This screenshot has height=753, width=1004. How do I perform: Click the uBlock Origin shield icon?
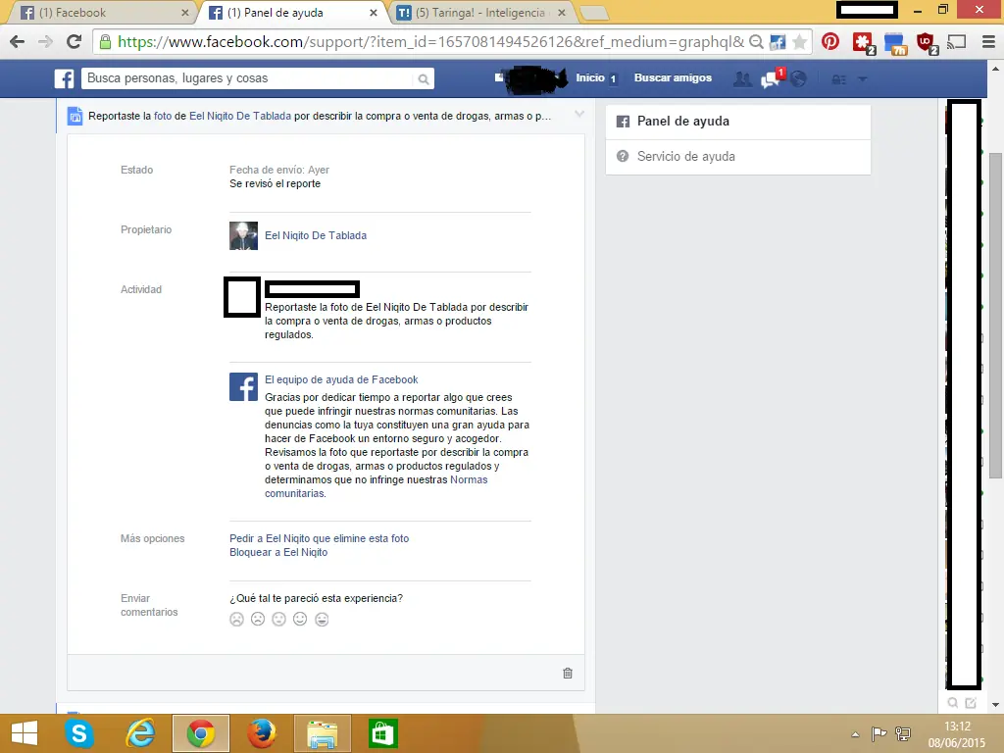(x=927, y=43)
